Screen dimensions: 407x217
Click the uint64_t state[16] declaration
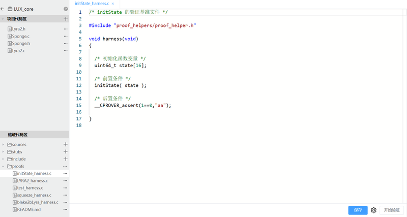(x=120, y=66)
